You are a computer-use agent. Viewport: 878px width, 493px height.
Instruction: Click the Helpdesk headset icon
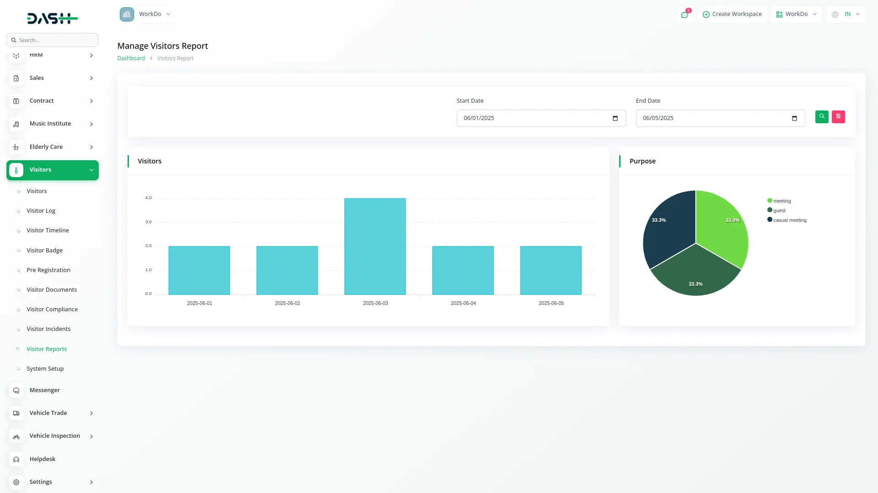point(16,459)
